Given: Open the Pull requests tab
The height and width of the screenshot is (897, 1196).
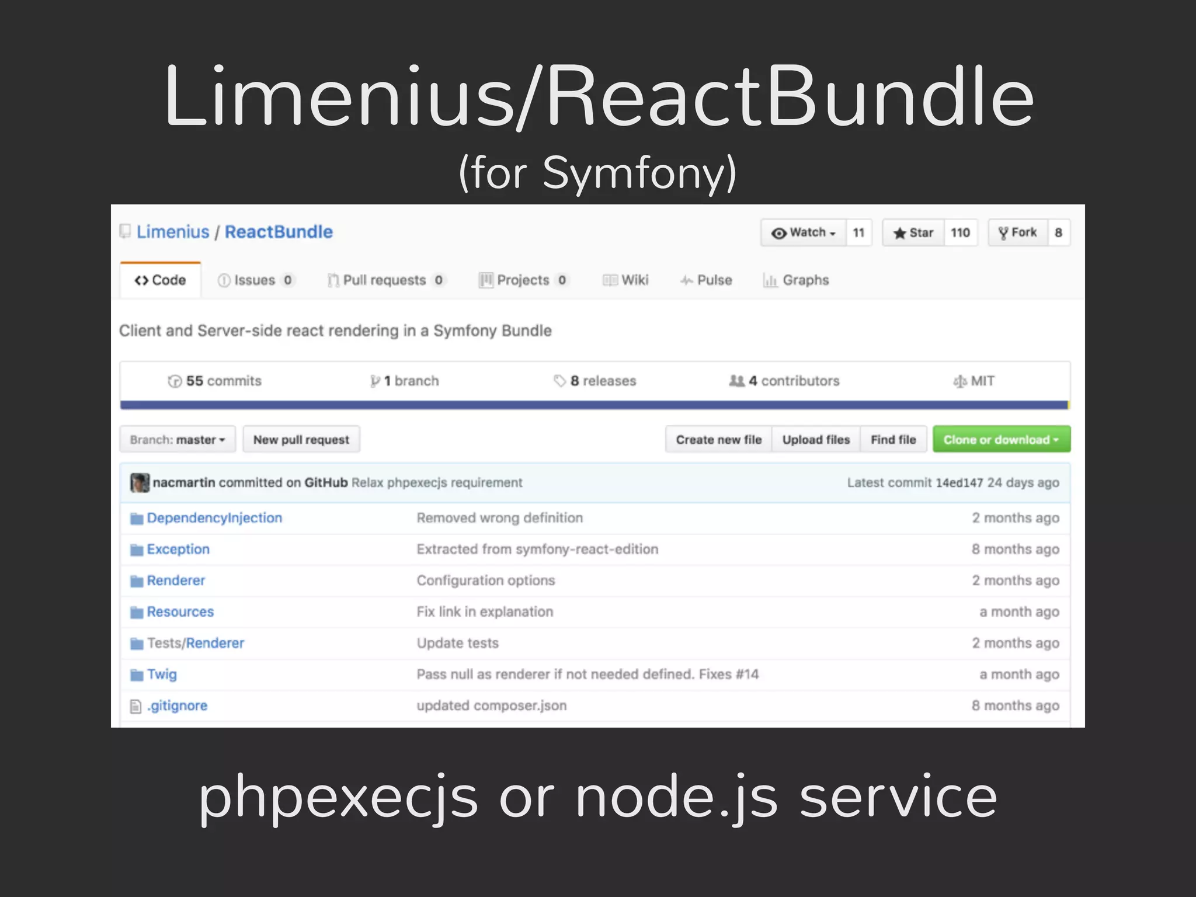Looking at the screenshot, I should 386,280.
